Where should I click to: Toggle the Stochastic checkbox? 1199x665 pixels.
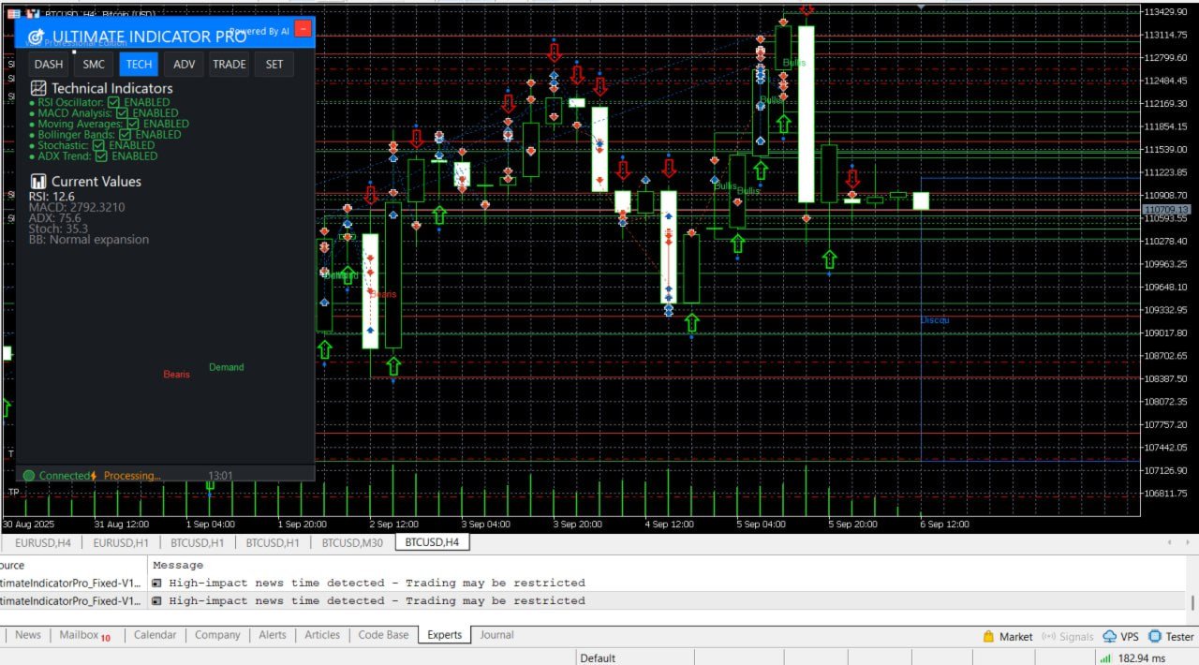pos(98,145)
